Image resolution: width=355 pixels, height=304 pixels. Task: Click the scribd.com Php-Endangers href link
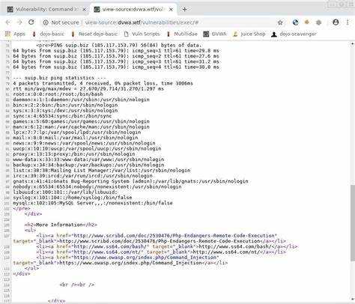[x=175, y=236]
